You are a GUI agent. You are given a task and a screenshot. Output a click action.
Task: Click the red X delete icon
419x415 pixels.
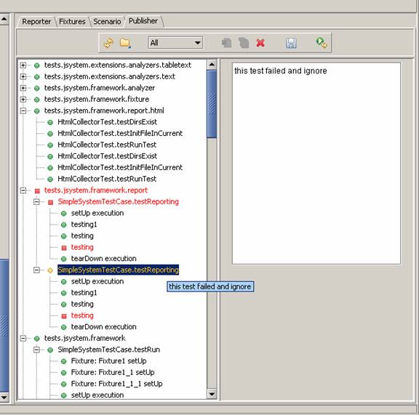[x=260, y=43]
